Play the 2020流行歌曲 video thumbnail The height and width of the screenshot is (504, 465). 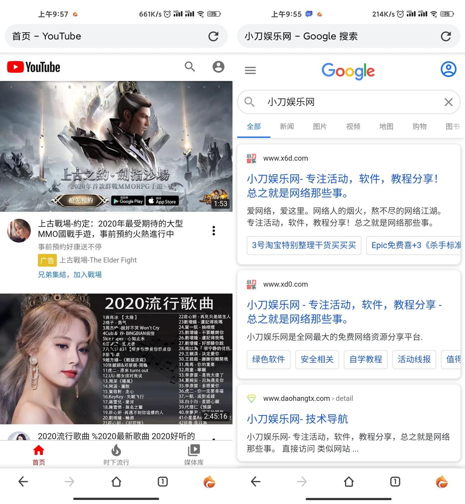[x=116, y=359]
